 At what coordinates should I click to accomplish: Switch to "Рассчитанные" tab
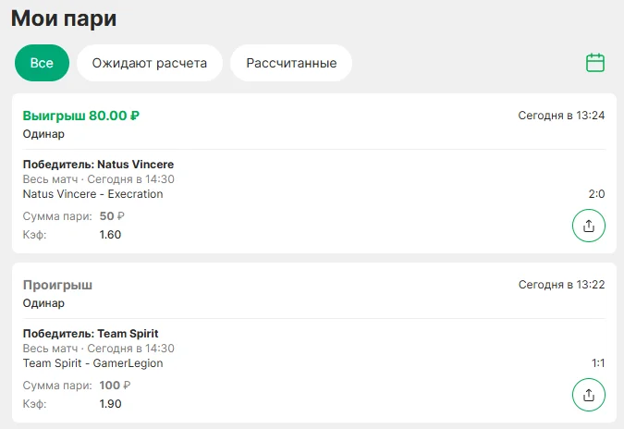click(291, 63)
